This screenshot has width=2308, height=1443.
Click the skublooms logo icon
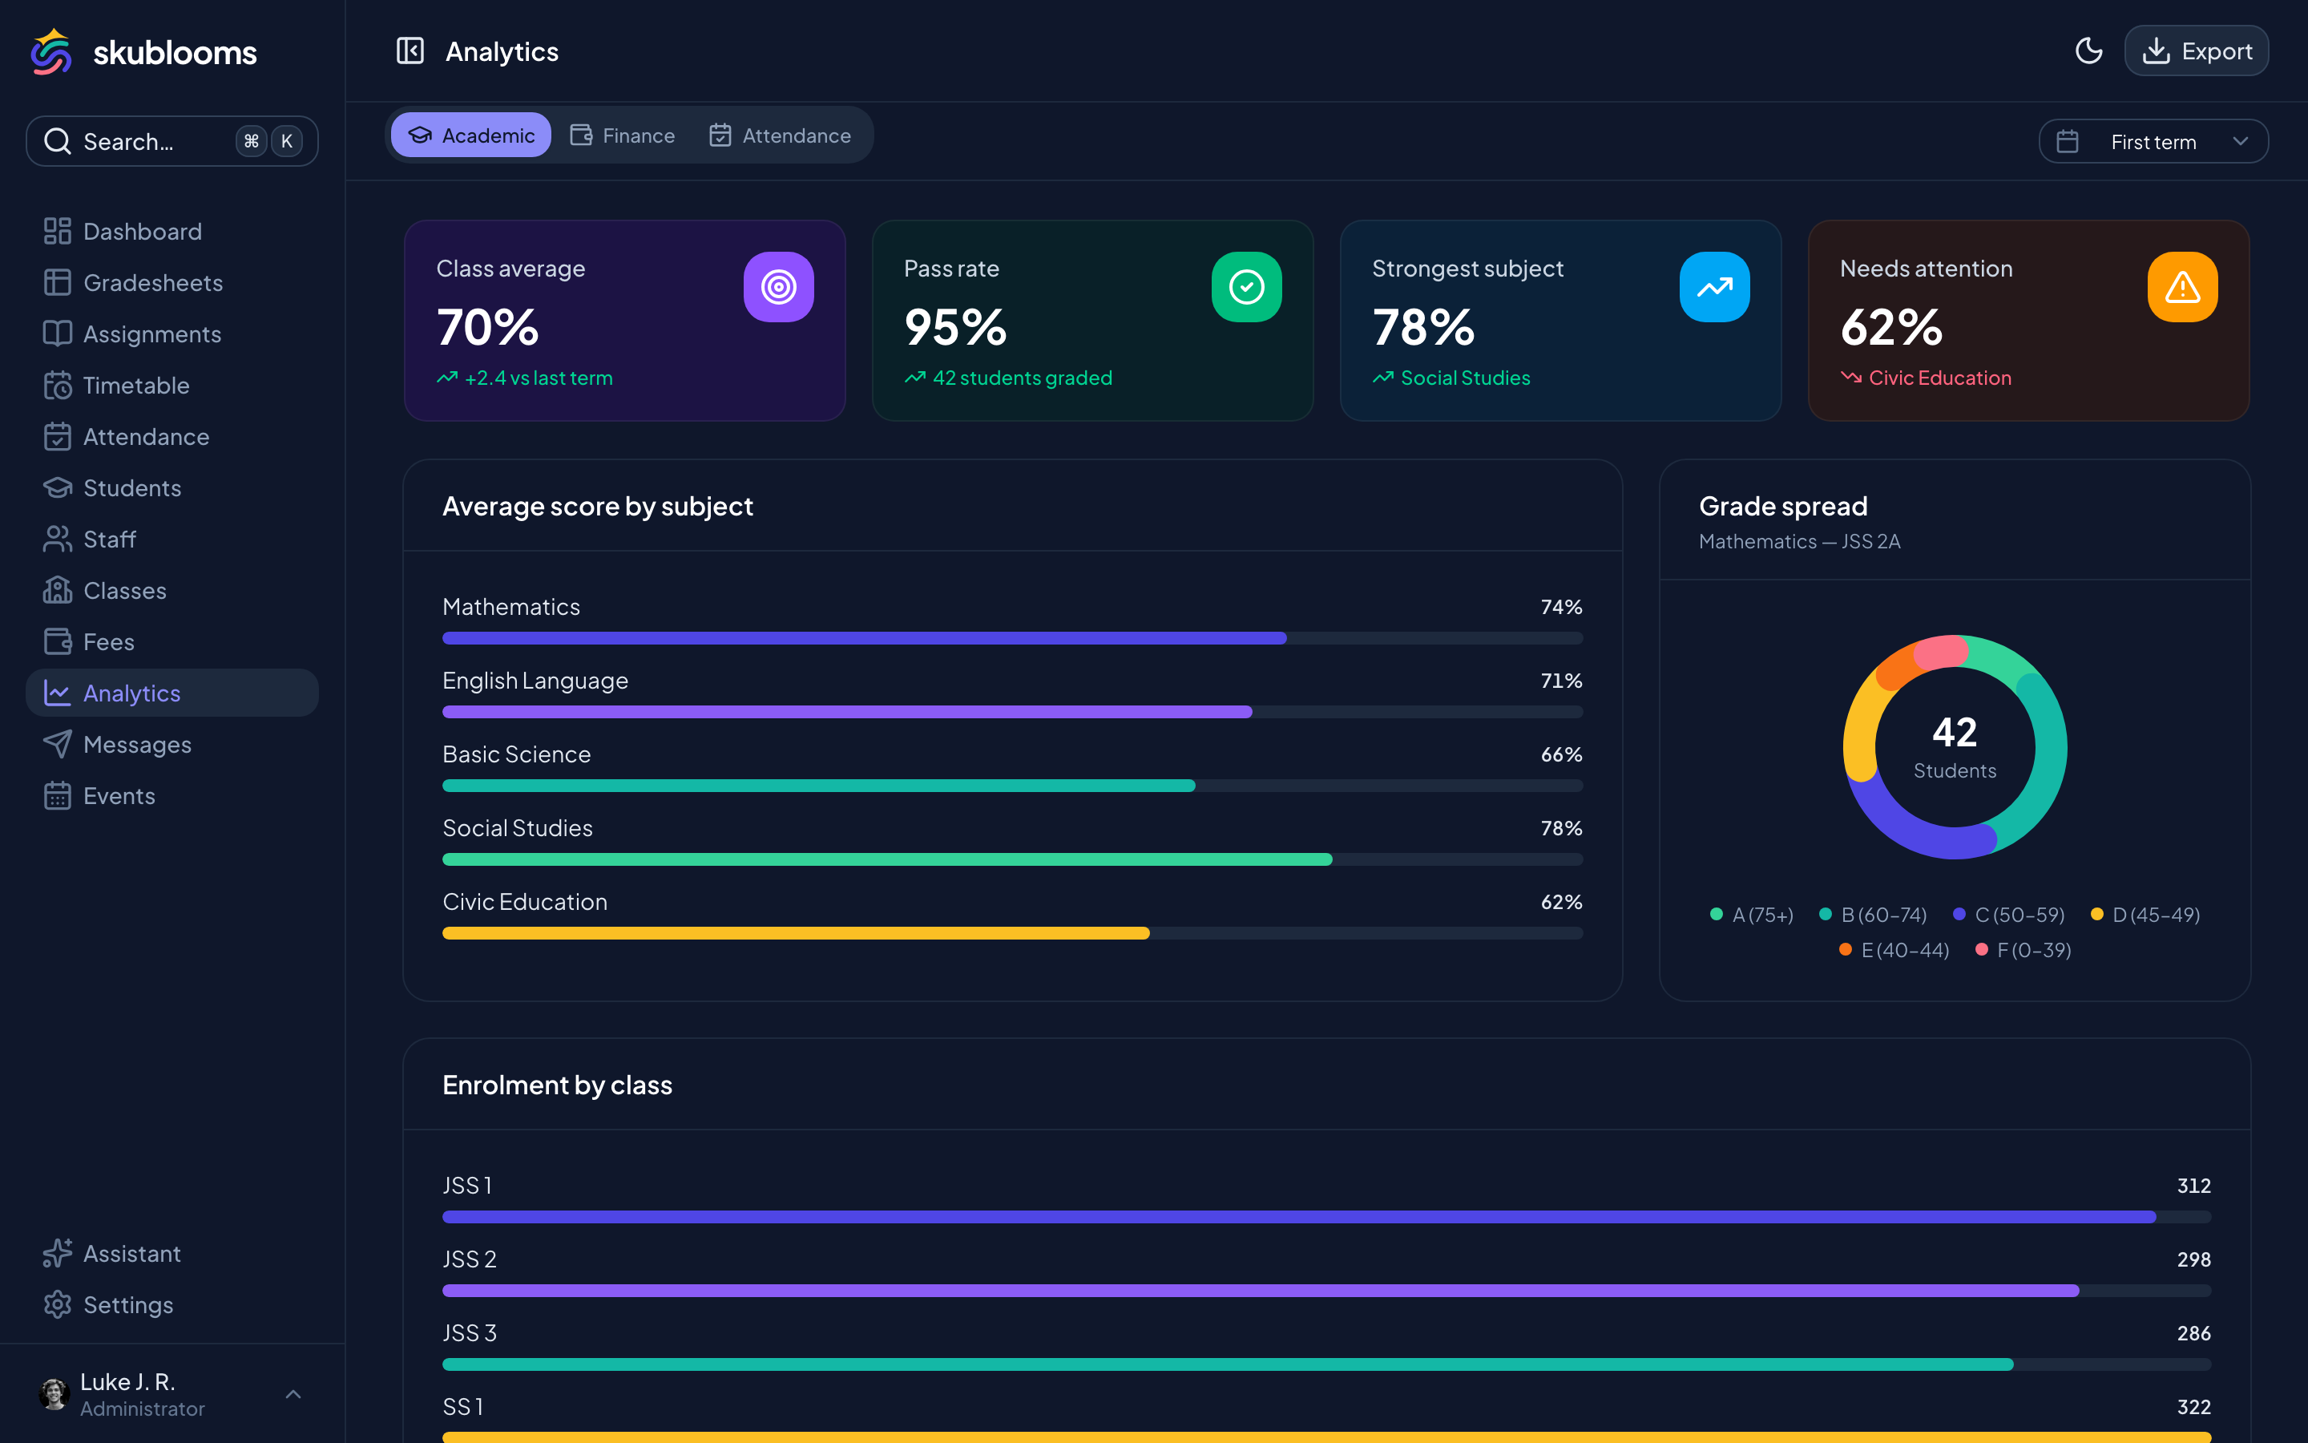(x=51, y=51)
